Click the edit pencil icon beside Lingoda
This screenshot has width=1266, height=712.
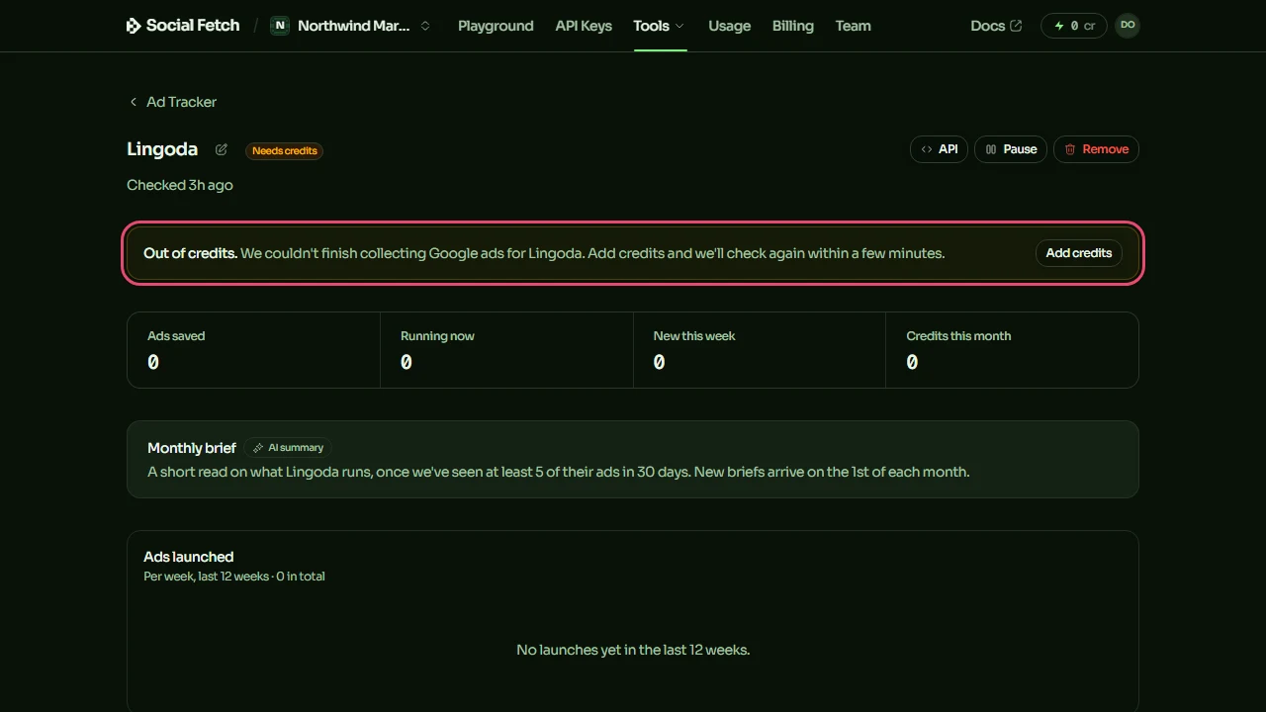pyautogui.click(x=222, y=149)
